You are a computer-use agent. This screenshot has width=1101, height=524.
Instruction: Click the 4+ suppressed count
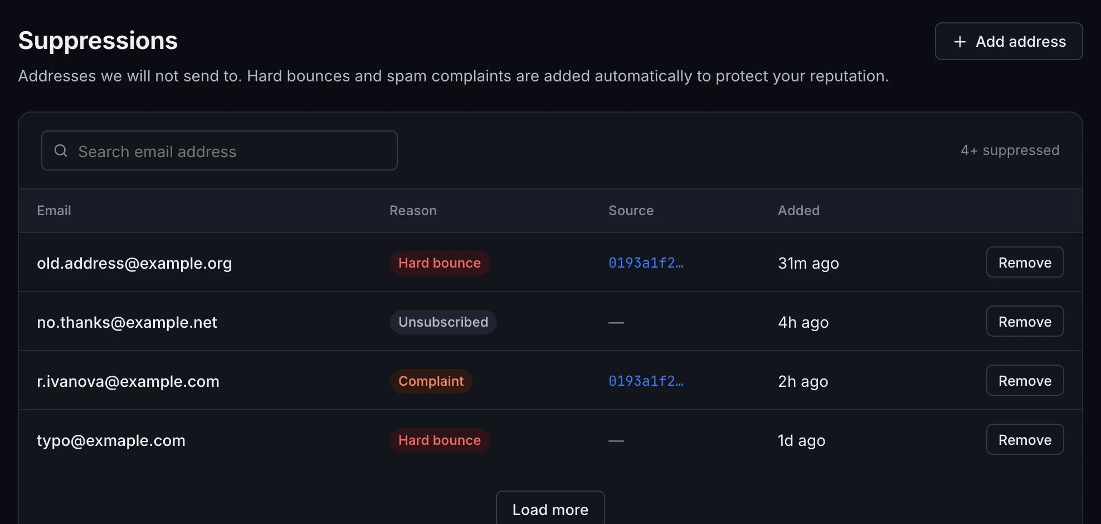pos(1010,150)
